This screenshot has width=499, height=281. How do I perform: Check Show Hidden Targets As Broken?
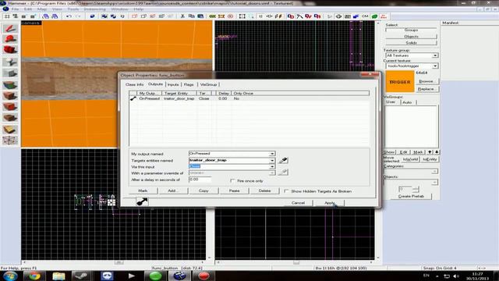(x=286, y=191)
